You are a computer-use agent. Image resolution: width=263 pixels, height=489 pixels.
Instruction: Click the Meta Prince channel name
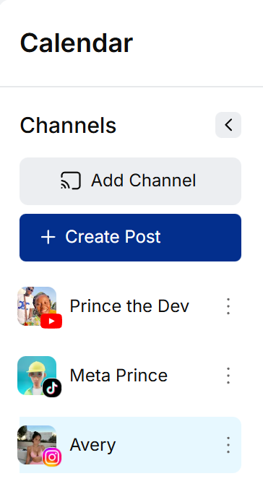pos(118,375)
